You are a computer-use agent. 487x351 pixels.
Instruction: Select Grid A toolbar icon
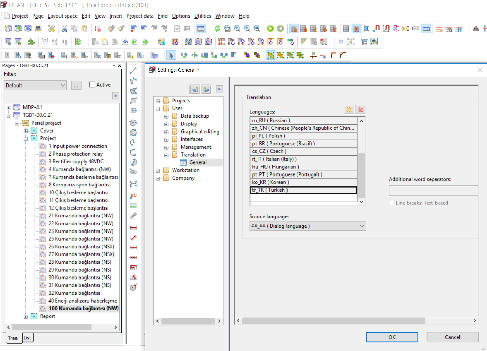294,29
